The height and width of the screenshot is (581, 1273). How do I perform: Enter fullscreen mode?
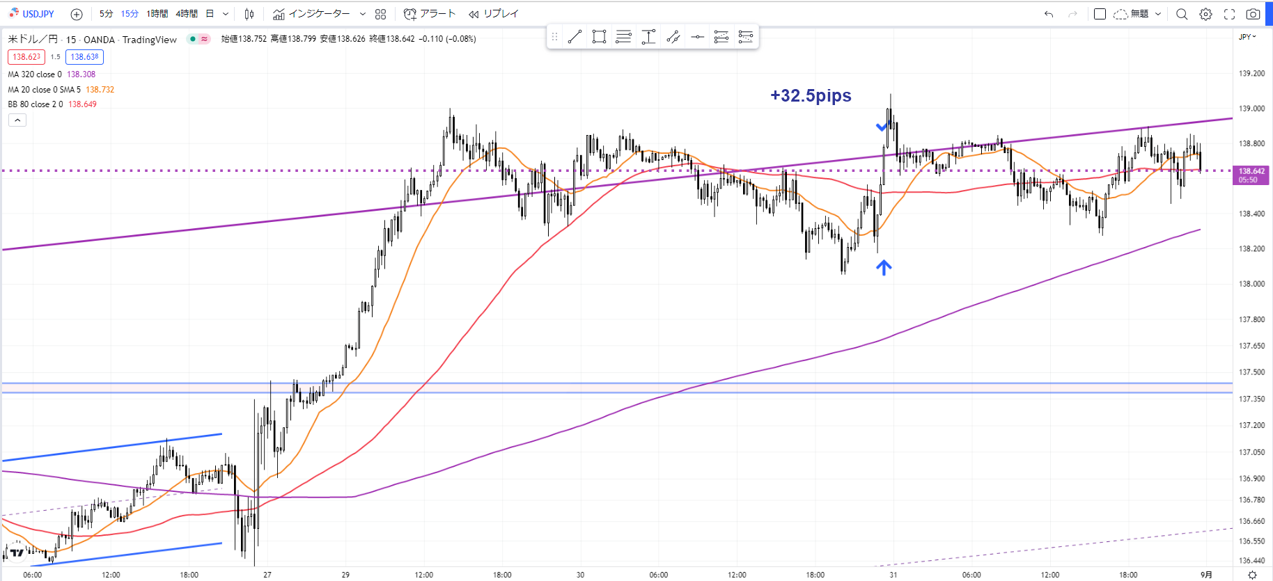point(1230,14)
